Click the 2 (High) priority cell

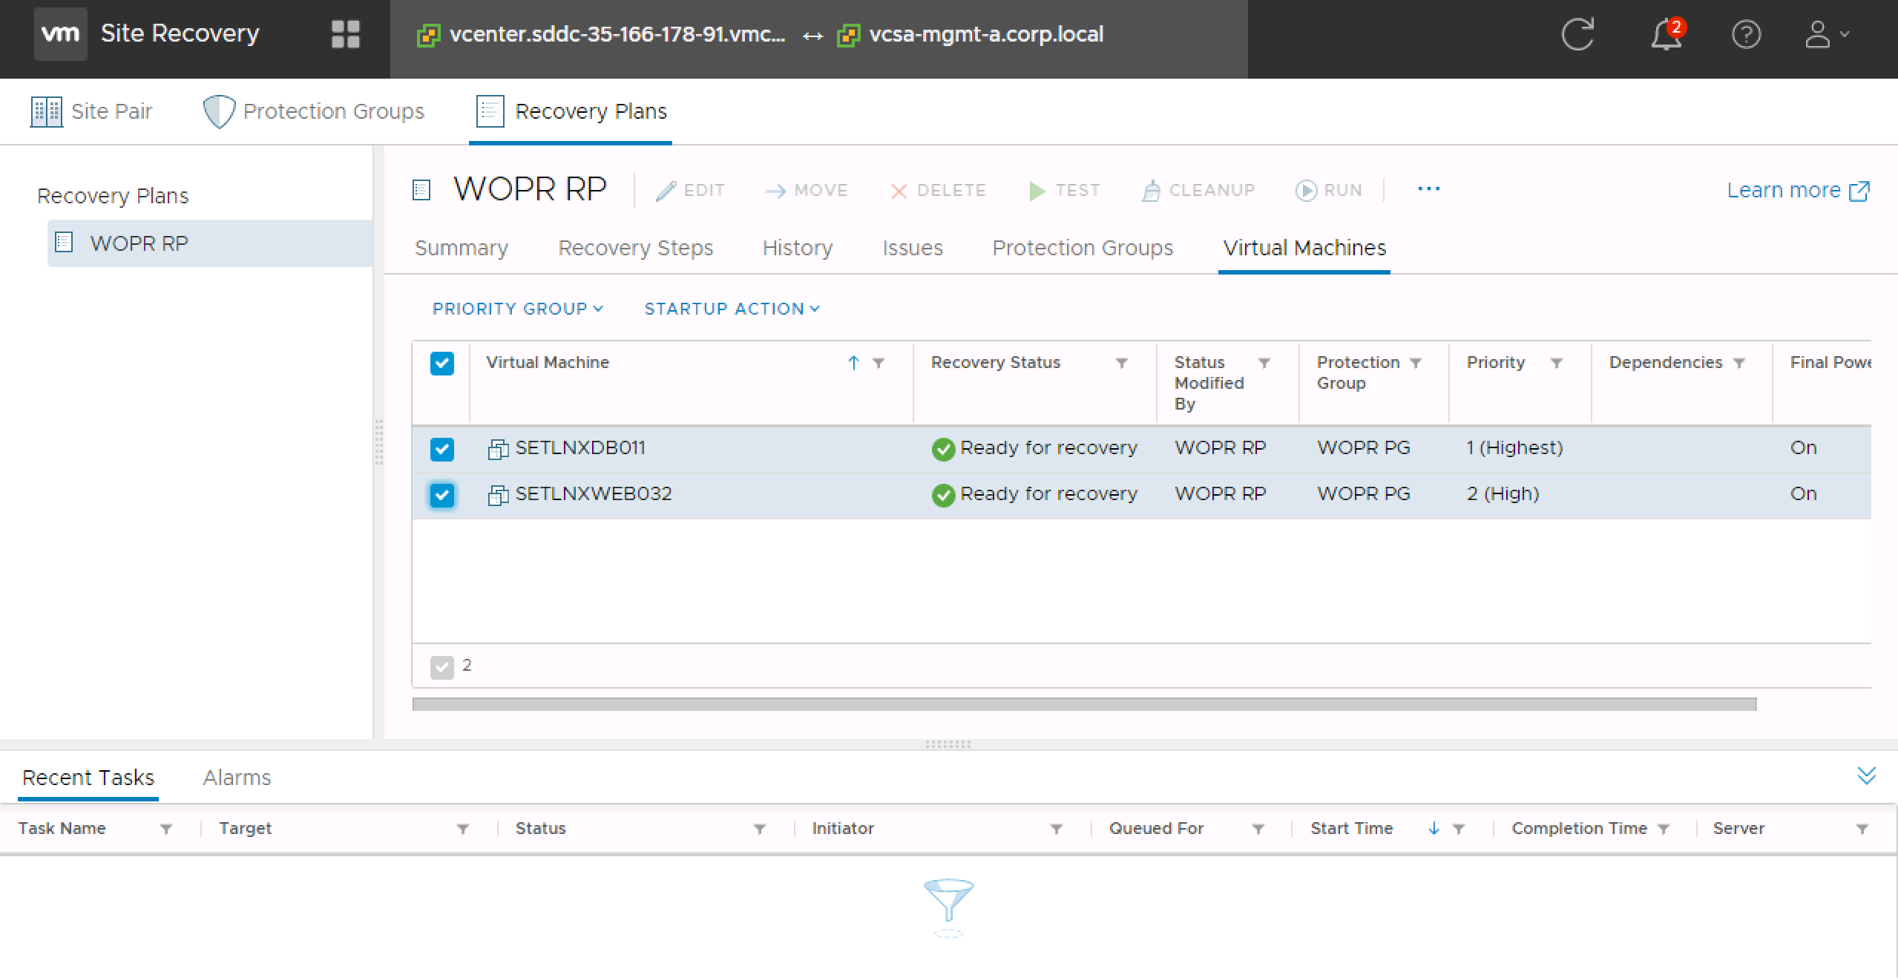[1503, 494]
